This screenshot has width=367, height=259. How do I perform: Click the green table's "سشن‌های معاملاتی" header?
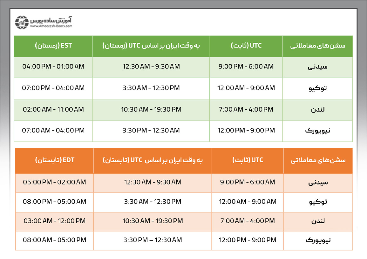coord(317,45)
